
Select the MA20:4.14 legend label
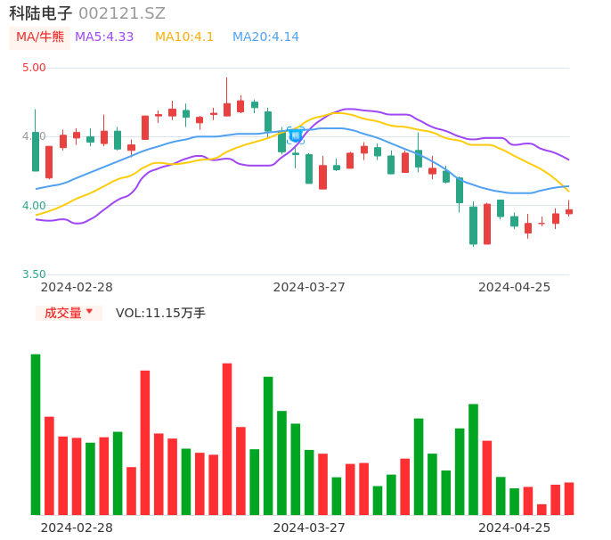tap(265, 37)
